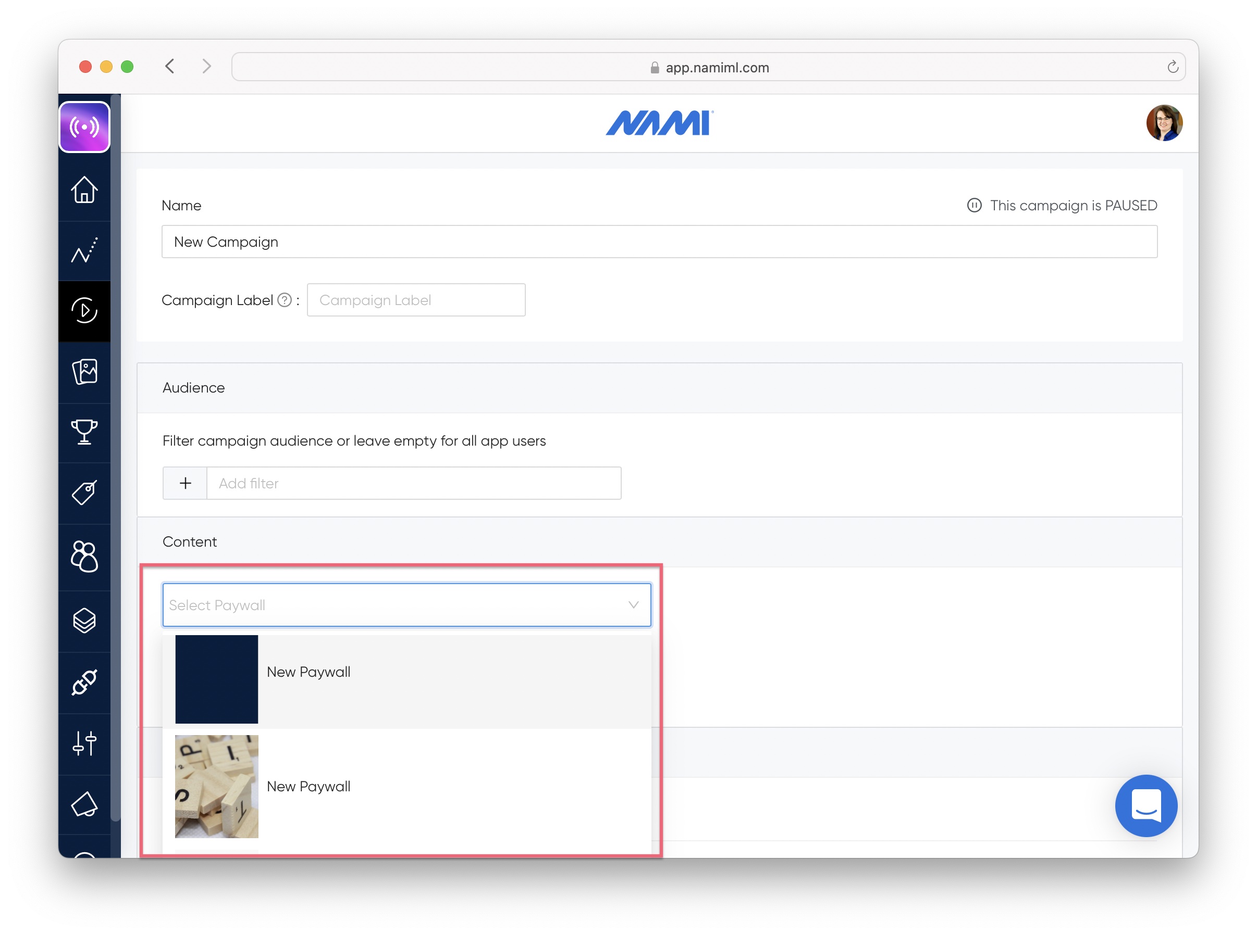1257x935 pixels.
Task: Open the integrations plug icon
Action: (x=84, y=682)
